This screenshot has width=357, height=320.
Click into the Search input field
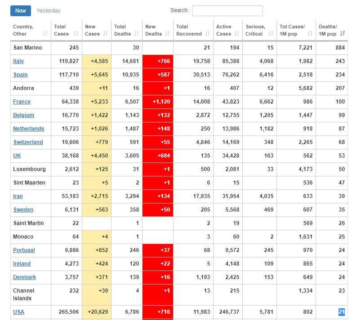[227, 11]
